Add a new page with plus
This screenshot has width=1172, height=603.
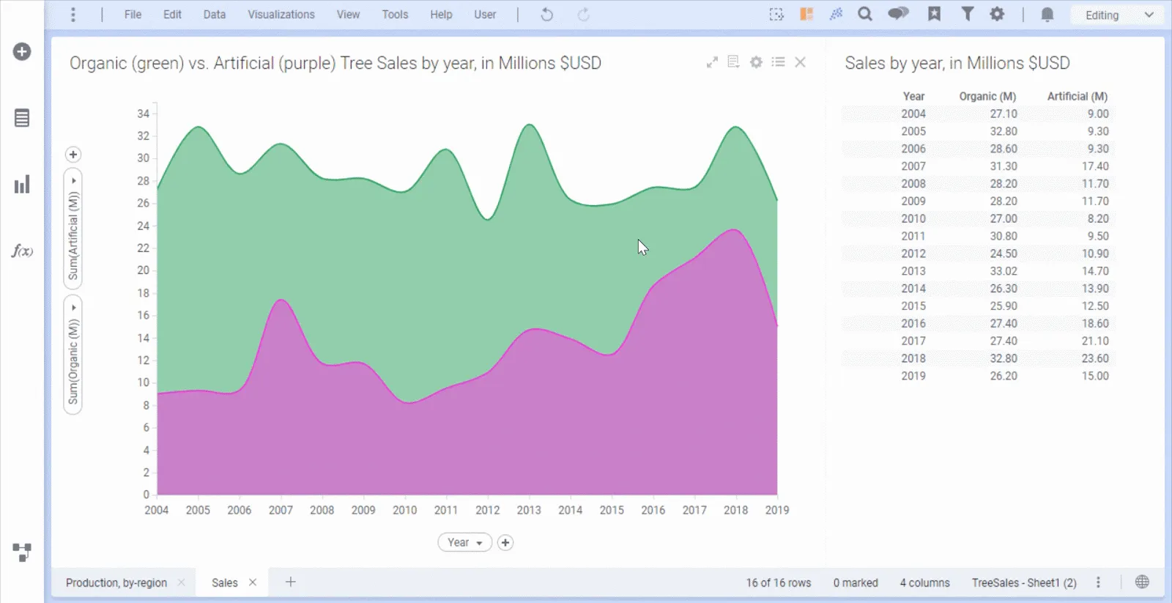[291, 582]
